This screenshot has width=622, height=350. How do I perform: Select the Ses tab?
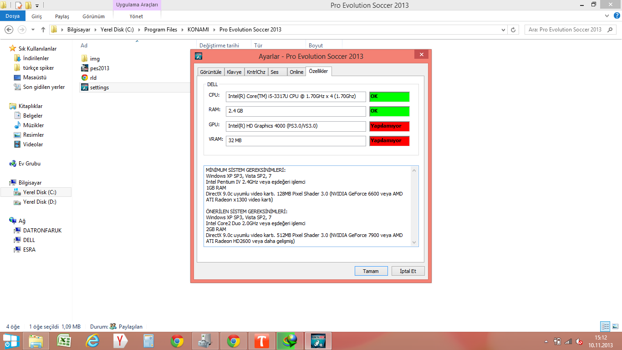[278, 72]
